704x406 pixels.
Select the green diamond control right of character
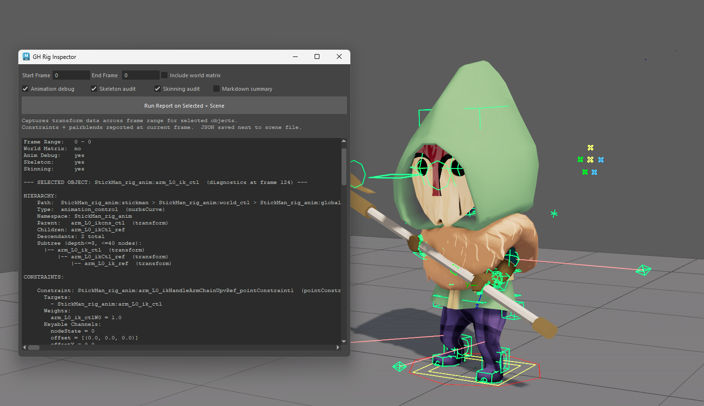[643, 270]
